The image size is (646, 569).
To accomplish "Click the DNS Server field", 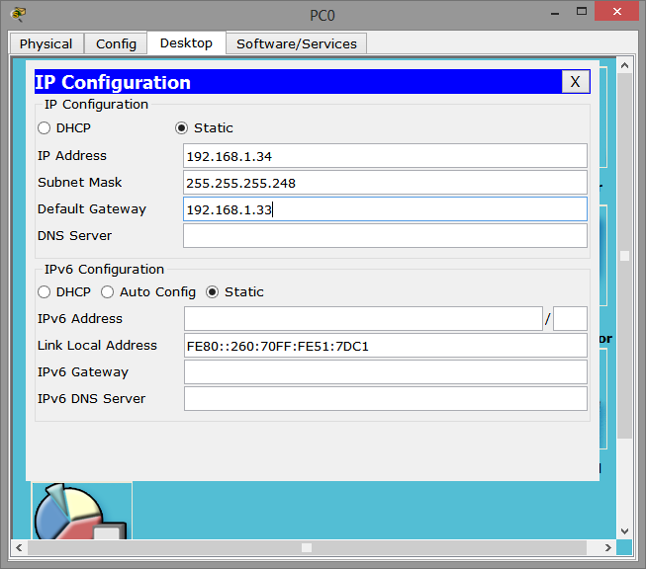I will click(x=385, y=236).
